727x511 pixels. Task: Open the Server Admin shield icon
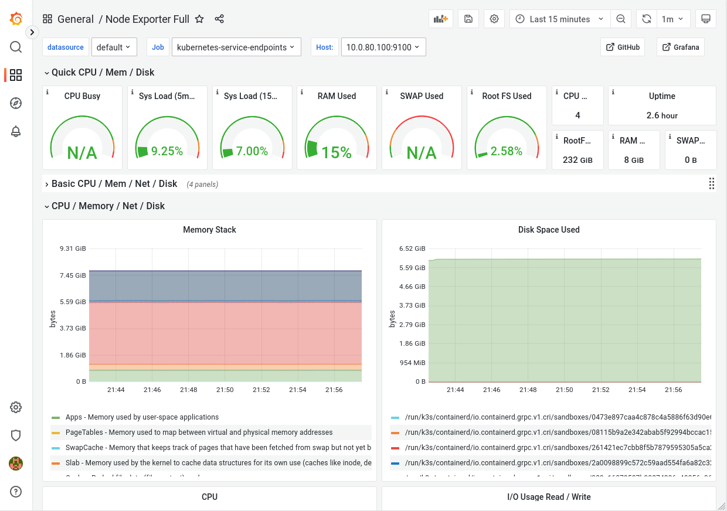[16, 435]
